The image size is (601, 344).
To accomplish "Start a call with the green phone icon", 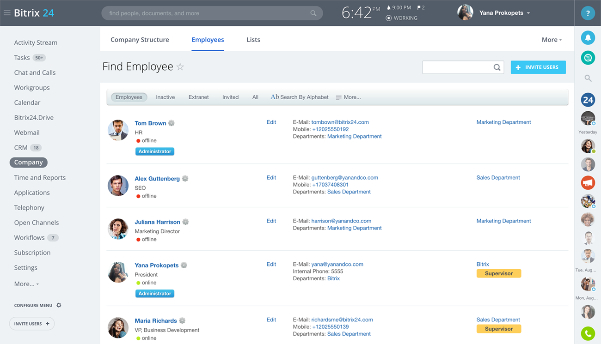I will [x=588, y=333].
